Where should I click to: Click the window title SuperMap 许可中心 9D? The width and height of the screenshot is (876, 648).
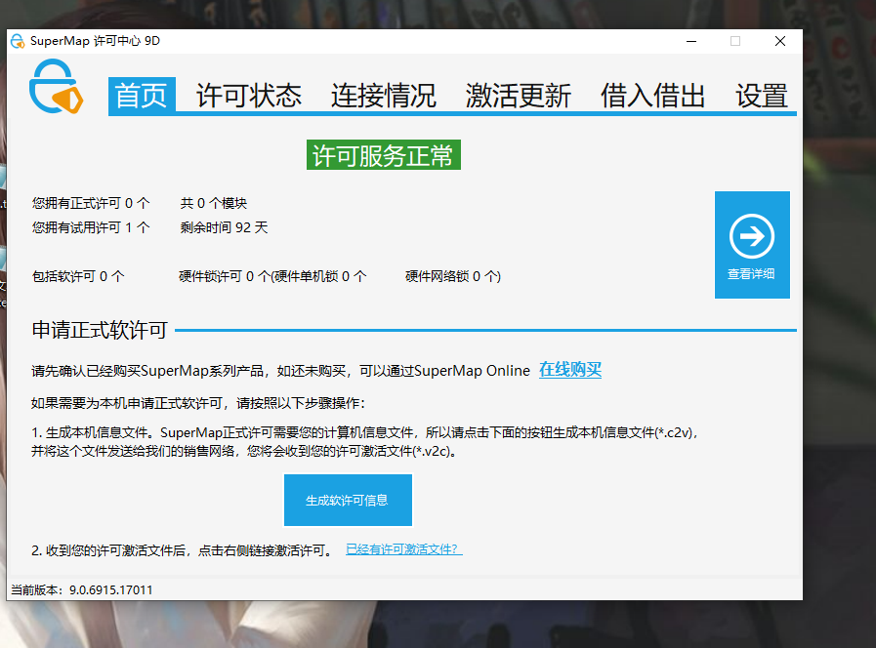pos(95,41)
